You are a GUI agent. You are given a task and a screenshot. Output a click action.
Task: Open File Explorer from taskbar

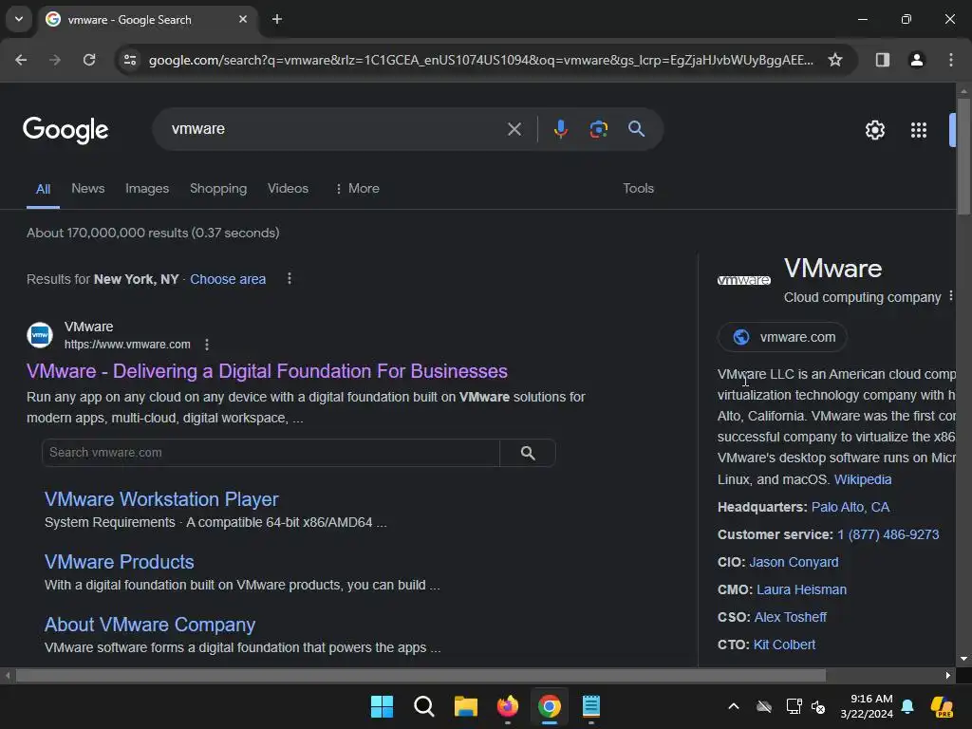[x=465, y=706]
